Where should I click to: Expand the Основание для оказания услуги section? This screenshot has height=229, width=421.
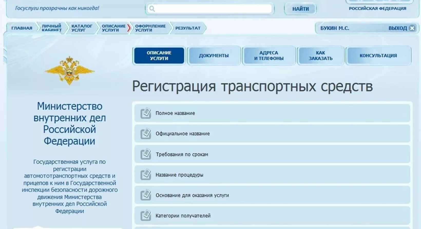272,195
